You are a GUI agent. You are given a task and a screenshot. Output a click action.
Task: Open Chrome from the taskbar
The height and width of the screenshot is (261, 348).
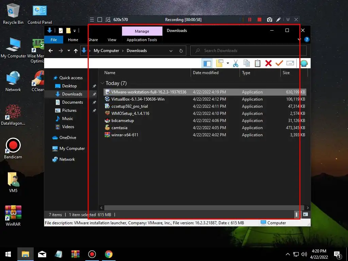[108, 254]
